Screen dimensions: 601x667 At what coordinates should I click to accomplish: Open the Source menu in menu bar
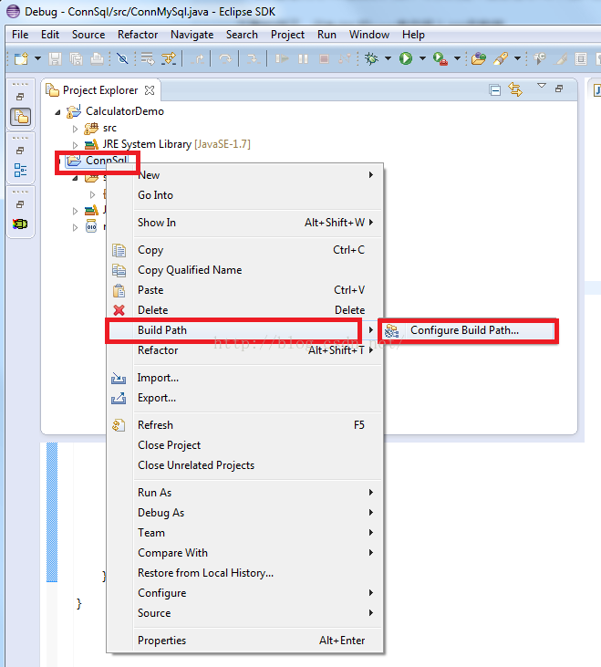[x=88, y=35]
